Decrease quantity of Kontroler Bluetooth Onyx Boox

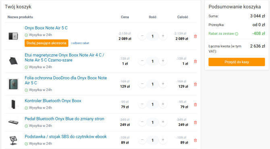click(142, 104)
